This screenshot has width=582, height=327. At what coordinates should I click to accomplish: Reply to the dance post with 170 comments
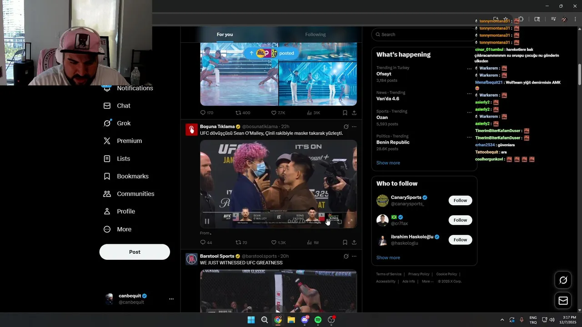(x=207, y=113)
